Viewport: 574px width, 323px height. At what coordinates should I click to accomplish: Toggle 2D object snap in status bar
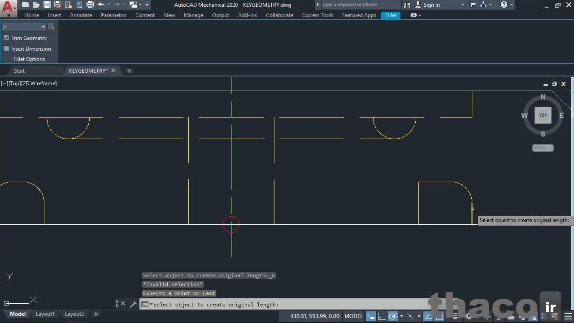(x=439, y=316)
